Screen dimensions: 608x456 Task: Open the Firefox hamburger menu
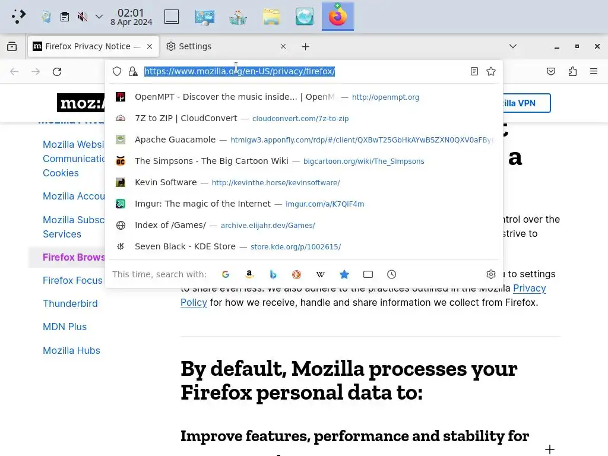[x=594, y=71]
